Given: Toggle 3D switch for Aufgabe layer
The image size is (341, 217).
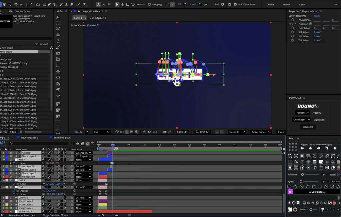Looking at the screenshot, I should pyautogui.click(x=65, y=153).
